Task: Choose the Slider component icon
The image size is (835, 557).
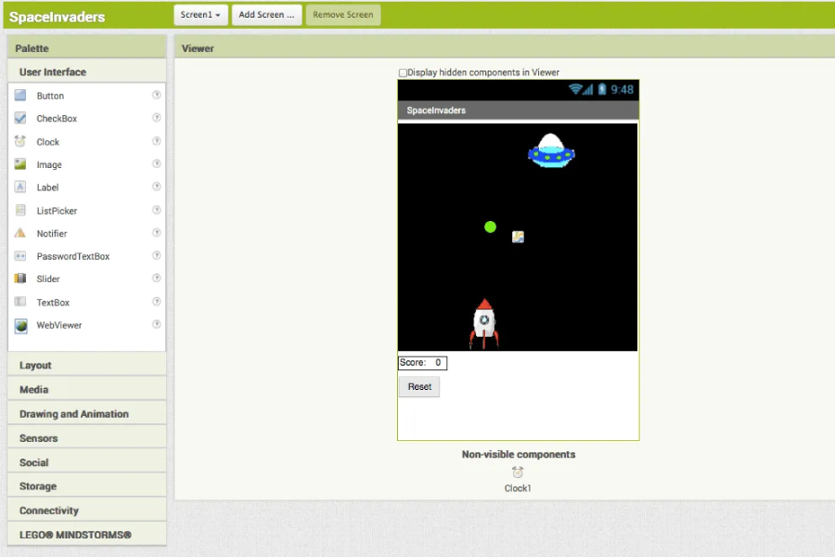Action: pyautogui.click(x=20, y=278)
